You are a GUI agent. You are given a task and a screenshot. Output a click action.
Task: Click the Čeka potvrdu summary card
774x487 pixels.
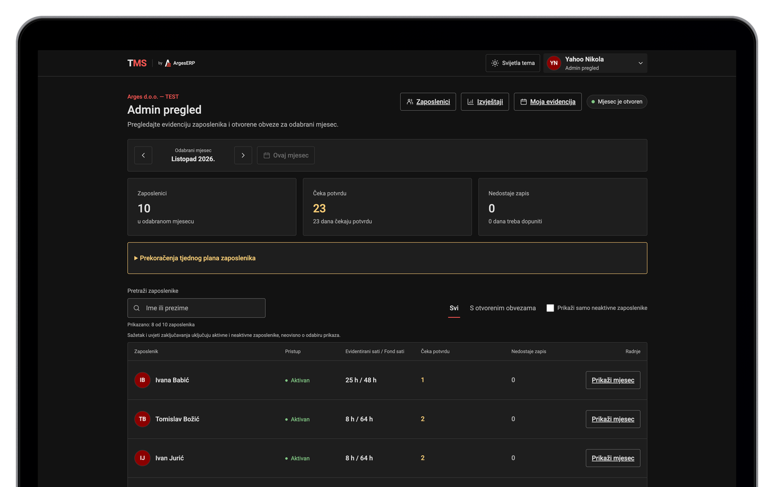click(x=387, y=207)
